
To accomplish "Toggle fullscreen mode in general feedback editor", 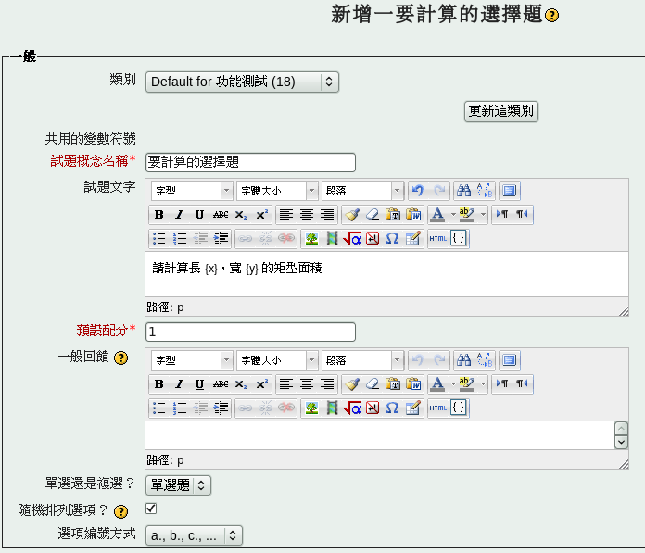I will pyautogui.click(x=510, y=360).
